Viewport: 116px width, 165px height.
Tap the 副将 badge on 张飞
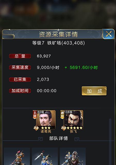pos(62,115)
